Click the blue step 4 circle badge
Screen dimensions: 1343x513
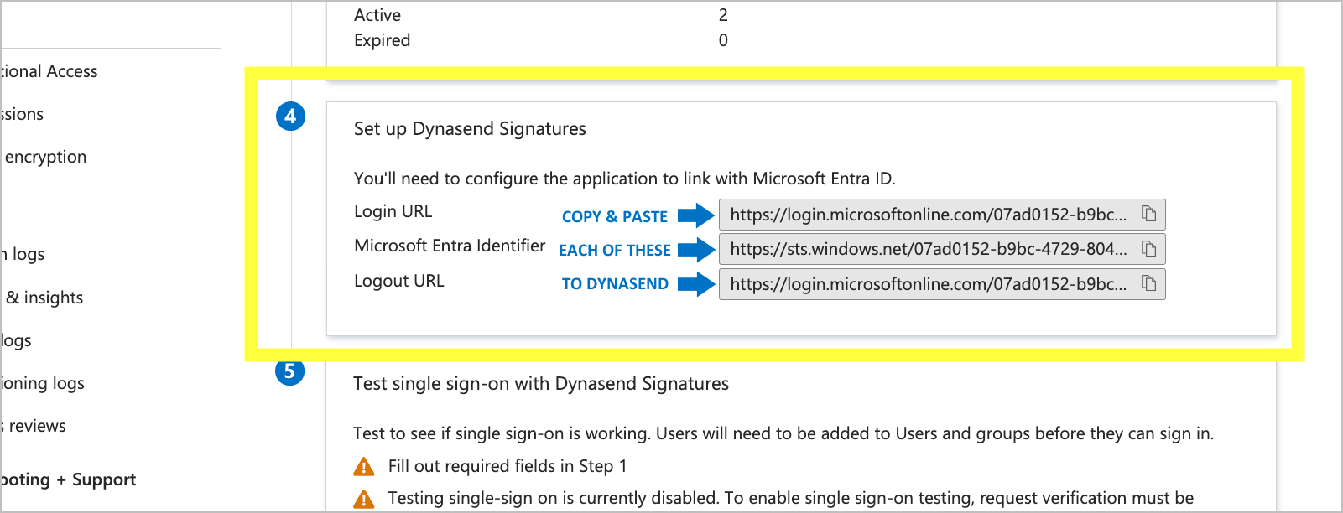(290, 117)
